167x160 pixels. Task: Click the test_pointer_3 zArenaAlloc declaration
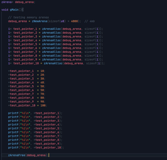tap(56, 36)
